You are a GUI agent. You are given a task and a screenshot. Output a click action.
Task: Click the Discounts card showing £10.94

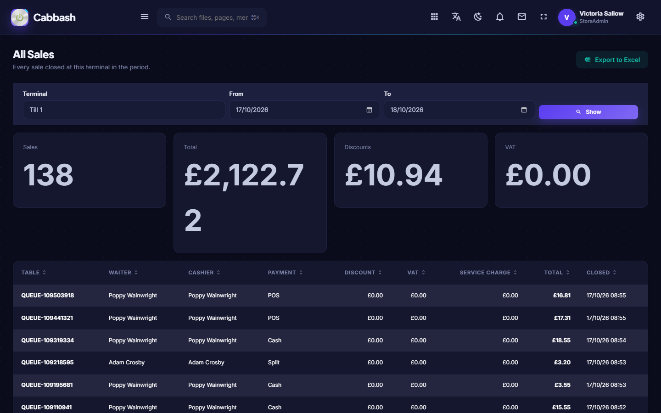point(411,170)
